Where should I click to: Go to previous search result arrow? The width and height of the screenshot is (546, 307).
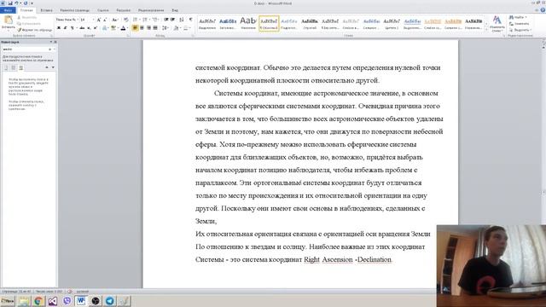click(x=47, y=67)
